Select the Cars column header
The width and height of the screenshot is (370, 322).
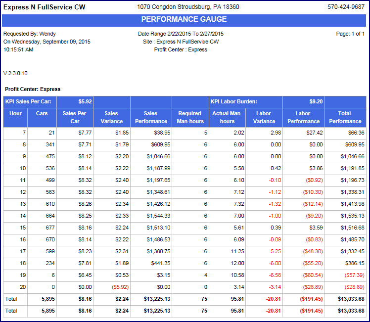pos(42,113)
